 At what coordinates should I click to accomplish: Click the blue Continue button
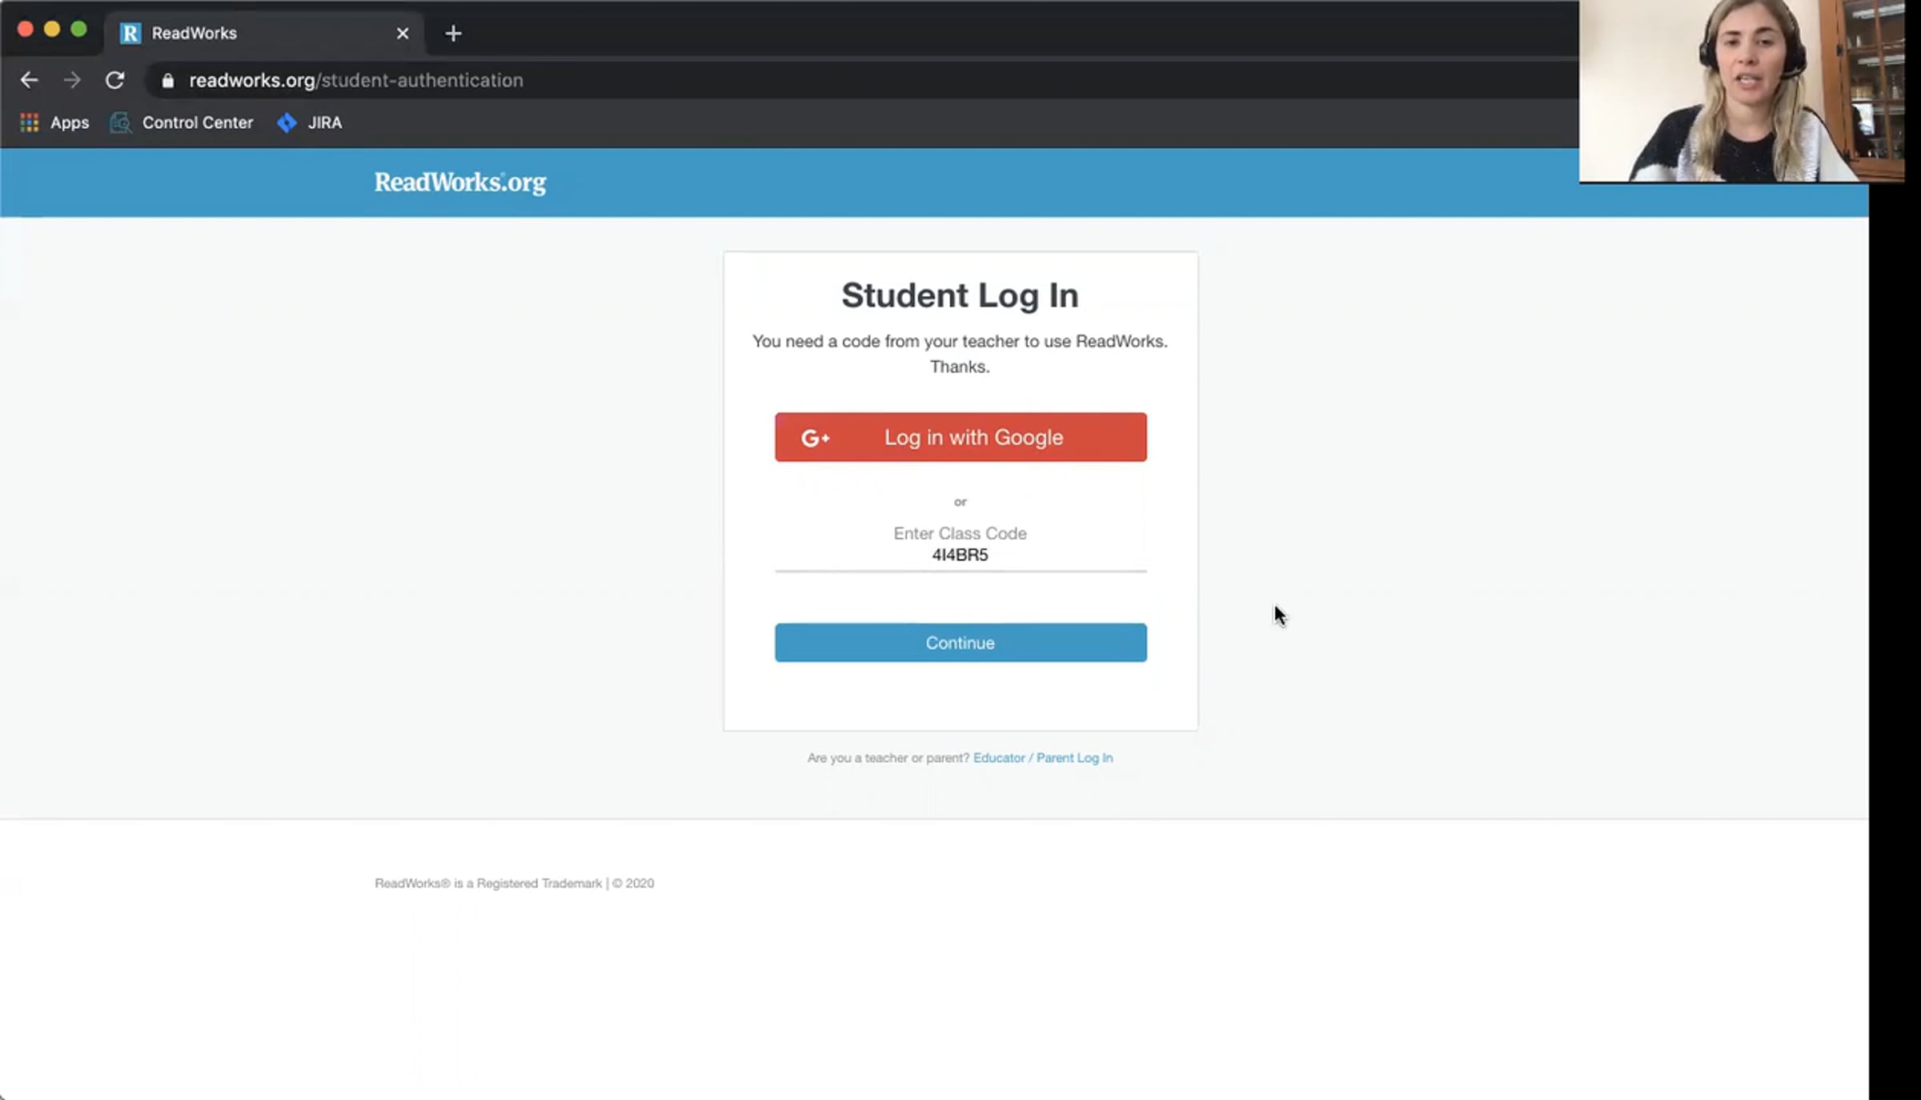960,643
